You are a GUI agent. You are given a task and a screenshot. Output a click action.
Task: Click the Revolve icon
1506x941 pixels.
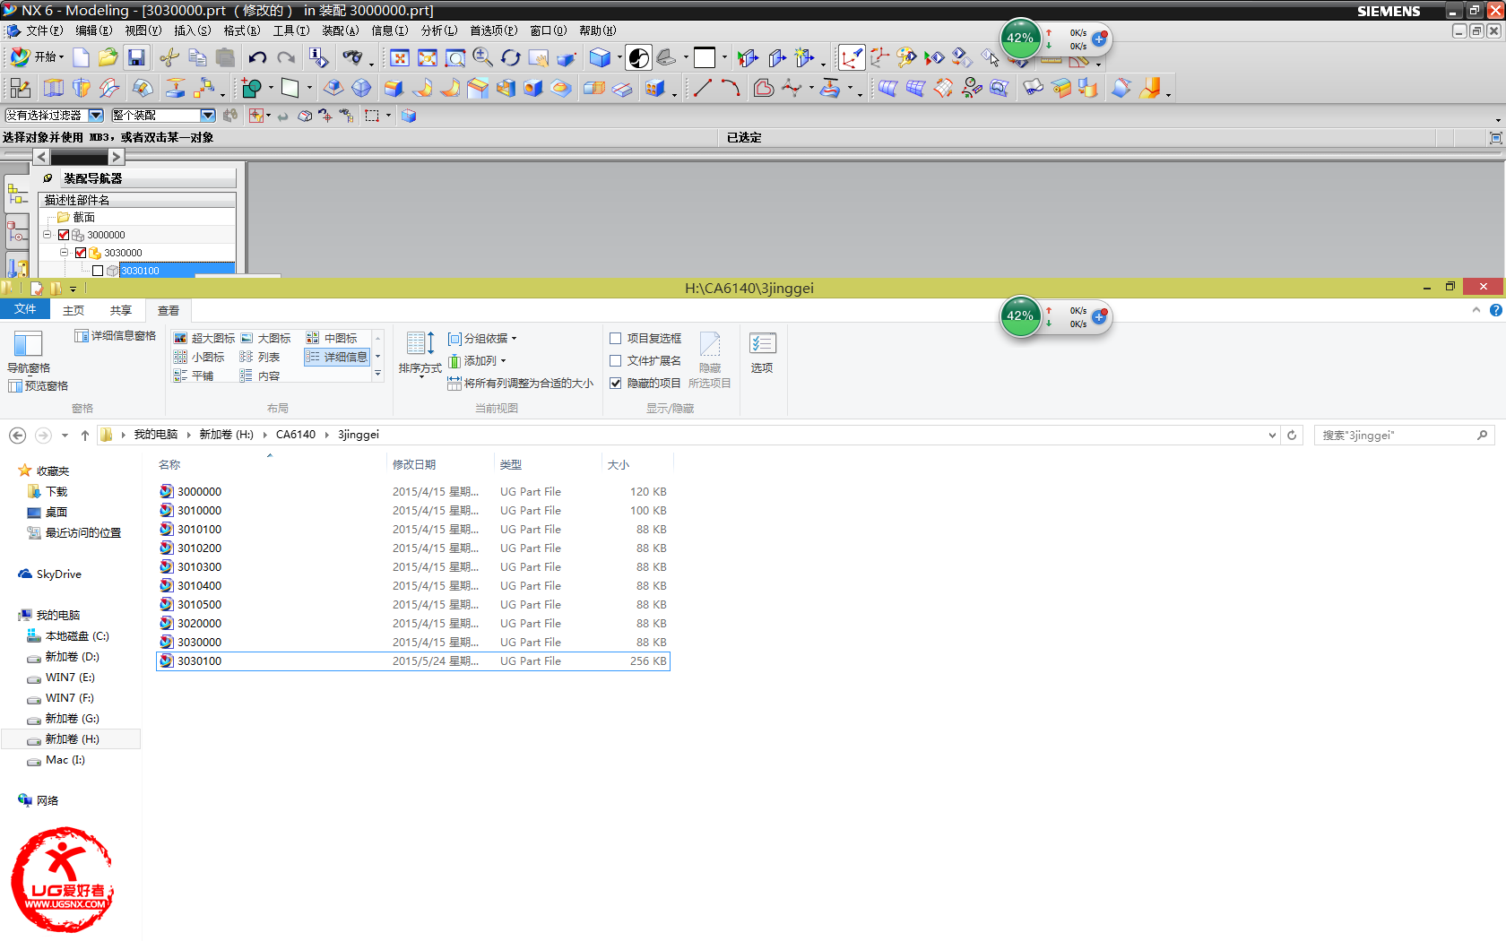[82, 88]
